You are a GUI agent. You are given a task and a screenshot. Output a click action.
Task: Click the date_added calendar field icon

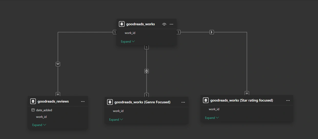tap(33, 110)
